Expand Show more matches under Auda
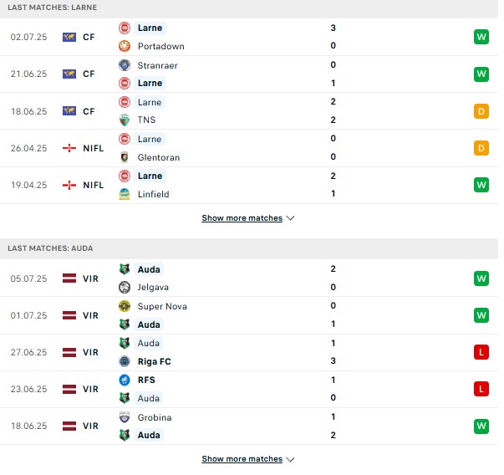The height and width of the screenshot is (475, 504). click(x=242, y=459)
